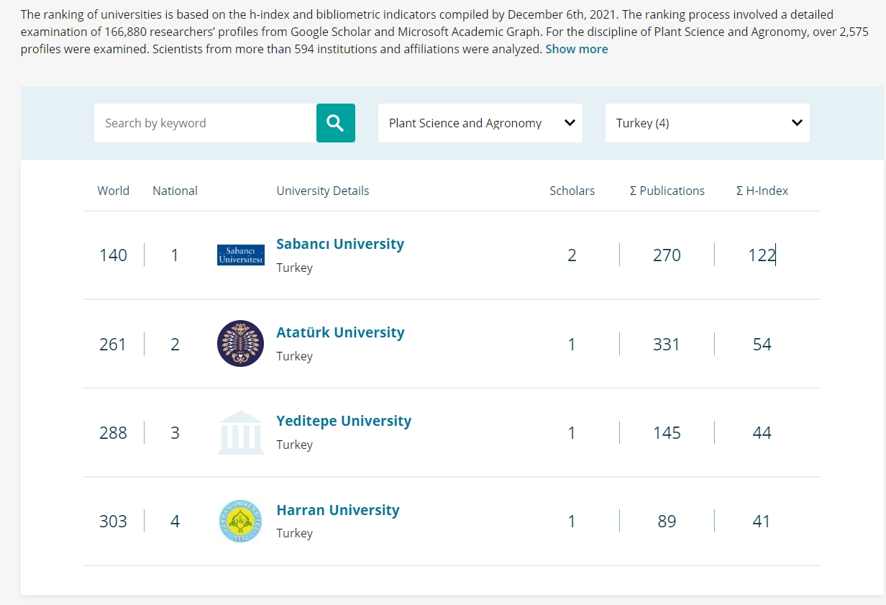The image size is (886, 605).
Task: Click H-Index value 44 for Yeditepe
Action: (762, 433)
